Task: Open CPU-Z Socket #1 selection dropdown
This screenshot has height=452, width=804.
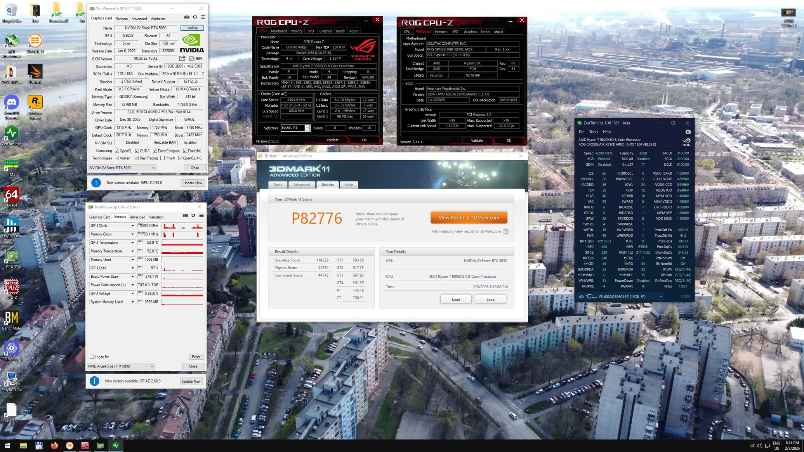Action: 307,128
